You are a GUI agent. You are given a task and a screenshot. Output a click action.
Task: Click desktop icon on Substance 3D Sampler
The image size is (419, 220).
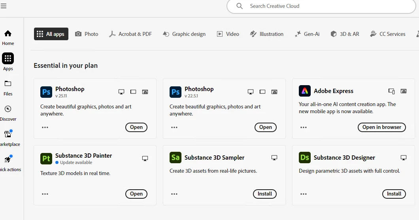[x=274, y=158]
